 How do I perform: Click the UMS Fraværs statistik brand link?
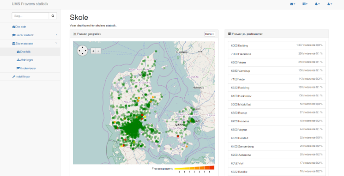(30, 4)
